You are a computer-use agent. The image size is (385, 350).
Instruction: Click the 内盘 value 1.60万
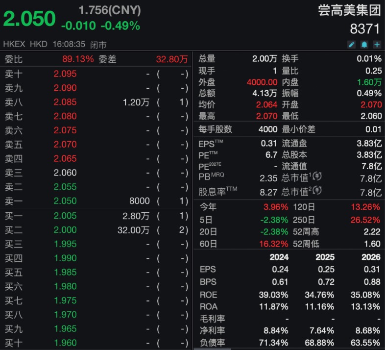(x=369, y=82)
